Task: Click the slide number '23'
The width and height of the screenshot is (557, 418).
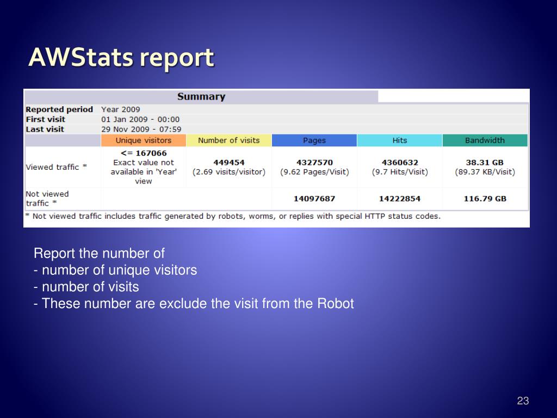Action: click(x=523, y=401)
